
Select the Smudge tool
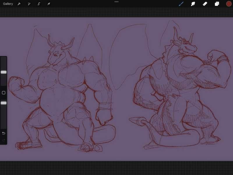[x=193, y=4]
